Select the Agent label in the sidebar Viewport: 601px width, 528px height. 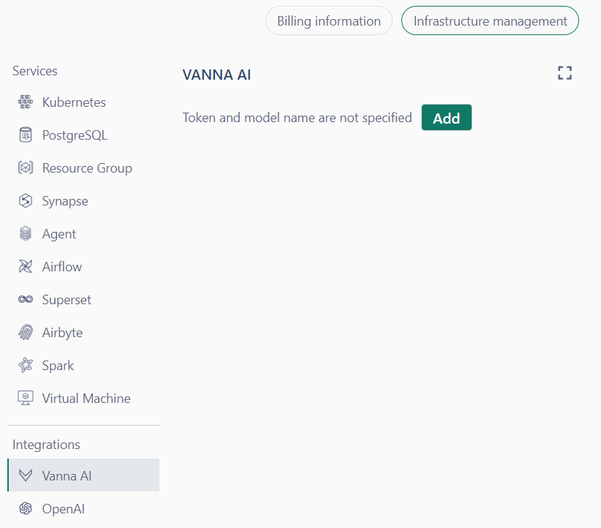[x=59, y=234]
